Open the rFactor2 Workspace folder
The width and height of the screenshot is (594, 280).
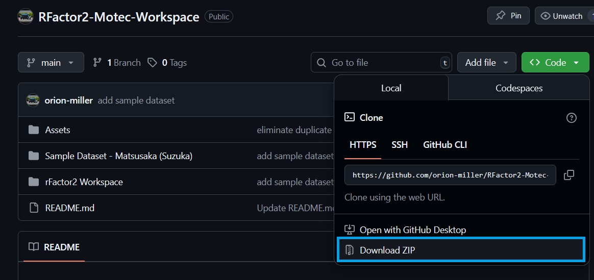point(84,182)
